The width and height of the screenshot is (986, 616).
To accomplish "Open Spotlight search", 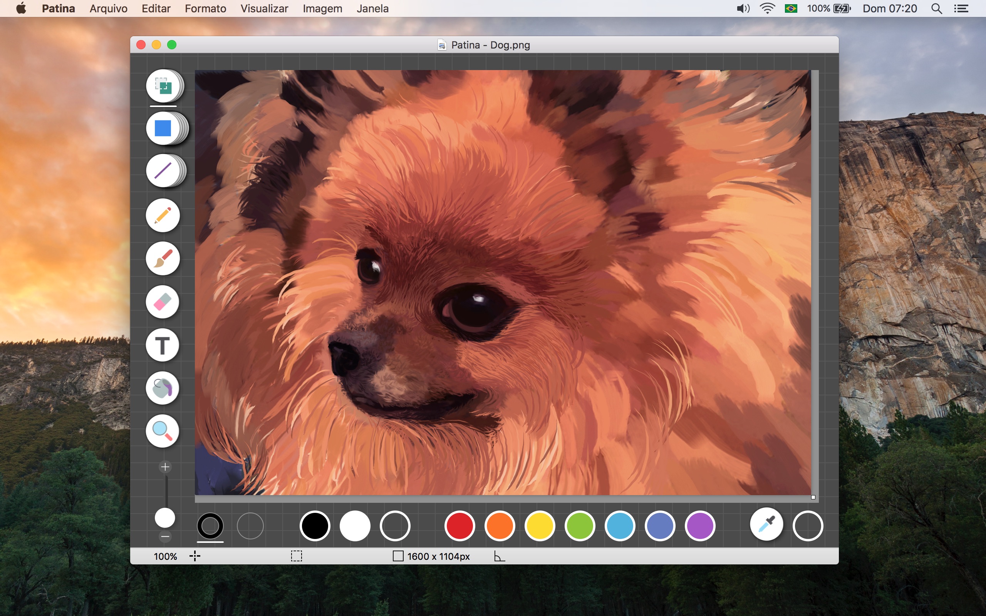I will pos(937,8).
